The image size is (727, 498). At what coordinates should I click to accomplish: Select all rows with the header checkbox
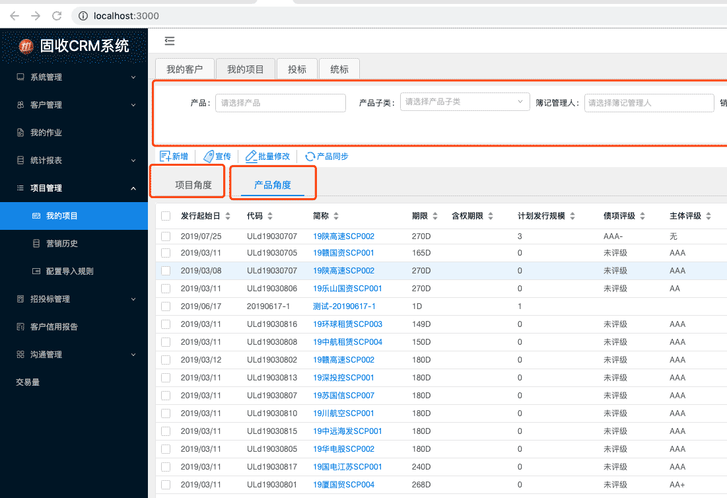coord(165,216)
